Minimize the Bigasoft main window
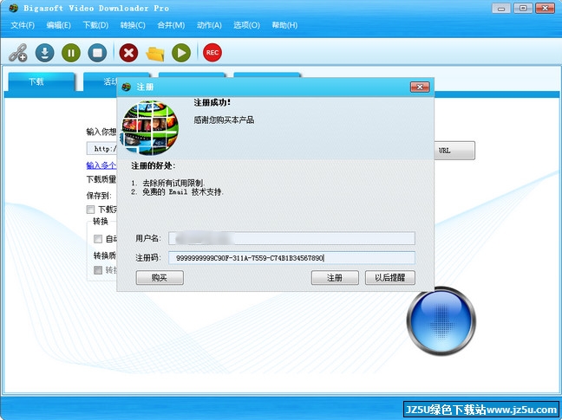 tap(501, 9)
